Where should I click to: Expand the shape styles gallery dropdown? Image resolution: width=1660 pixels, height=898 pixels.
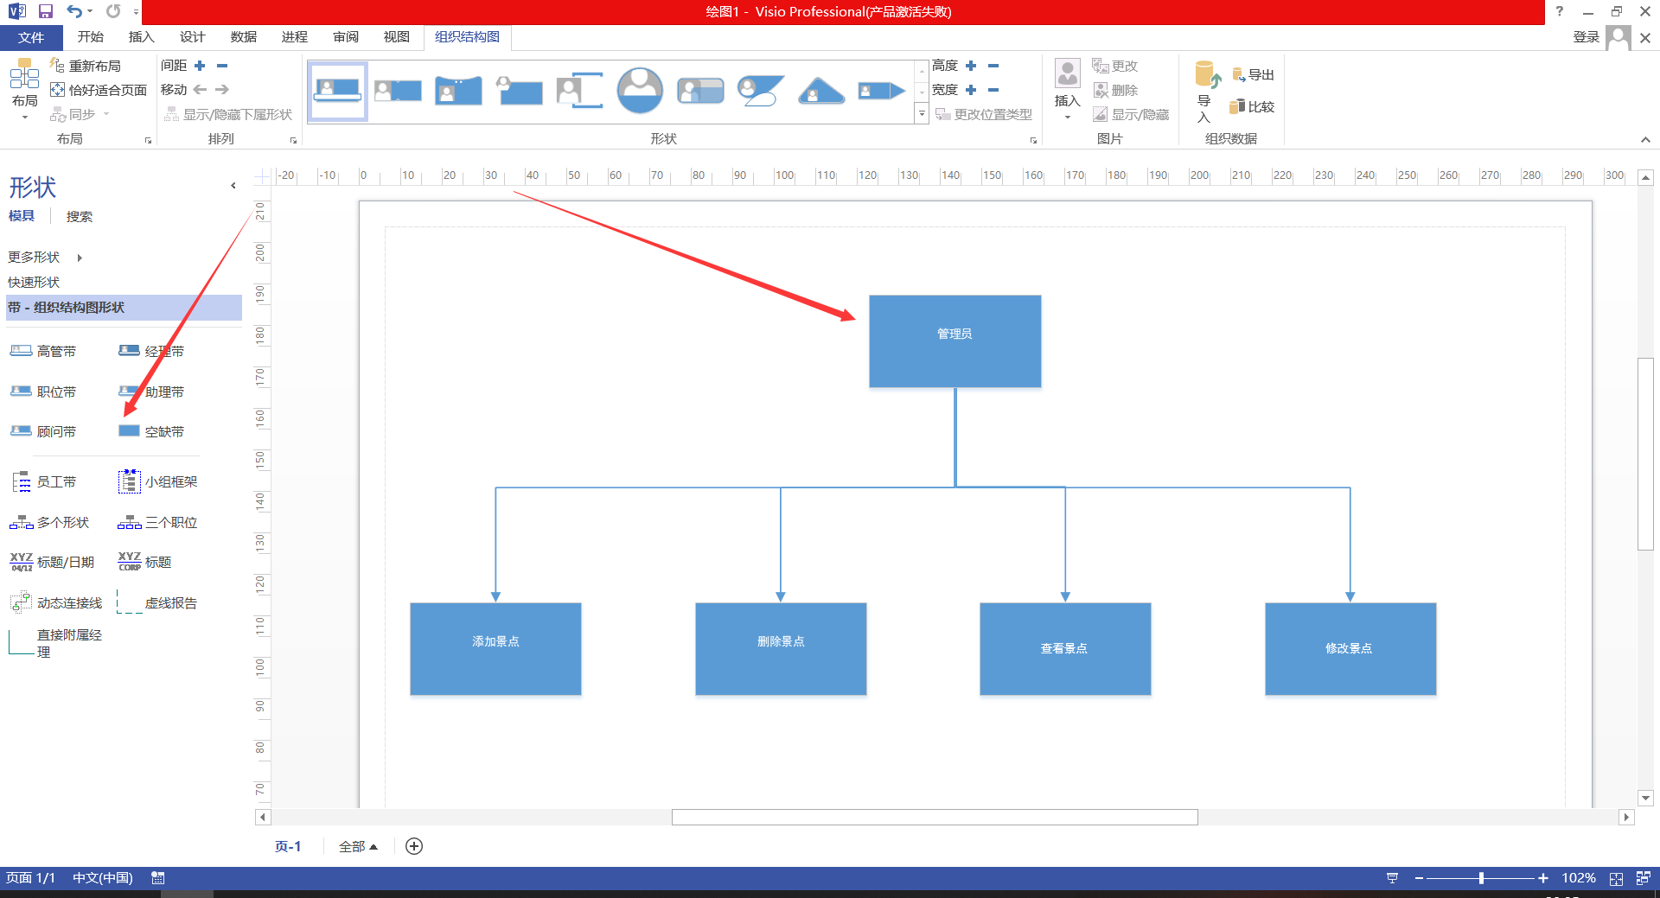[x=922, y=114]
